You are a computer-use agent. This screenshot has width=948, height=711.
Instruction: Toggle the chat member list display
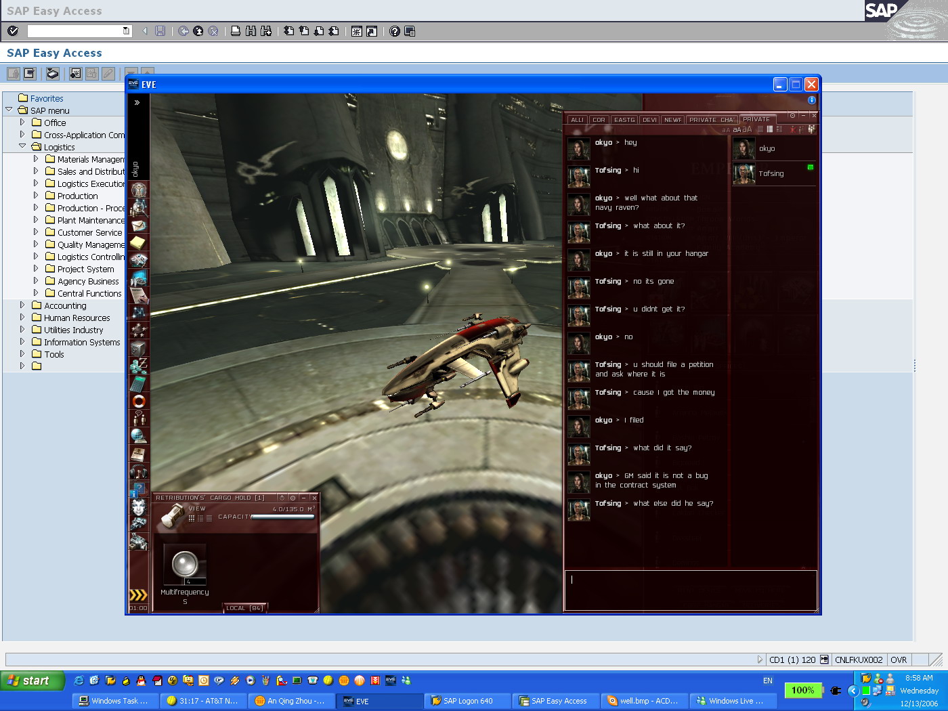(811, 129)
